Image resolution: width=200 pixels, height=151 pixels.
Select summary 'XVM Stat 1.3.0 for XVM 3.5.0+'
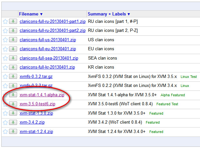116,113
